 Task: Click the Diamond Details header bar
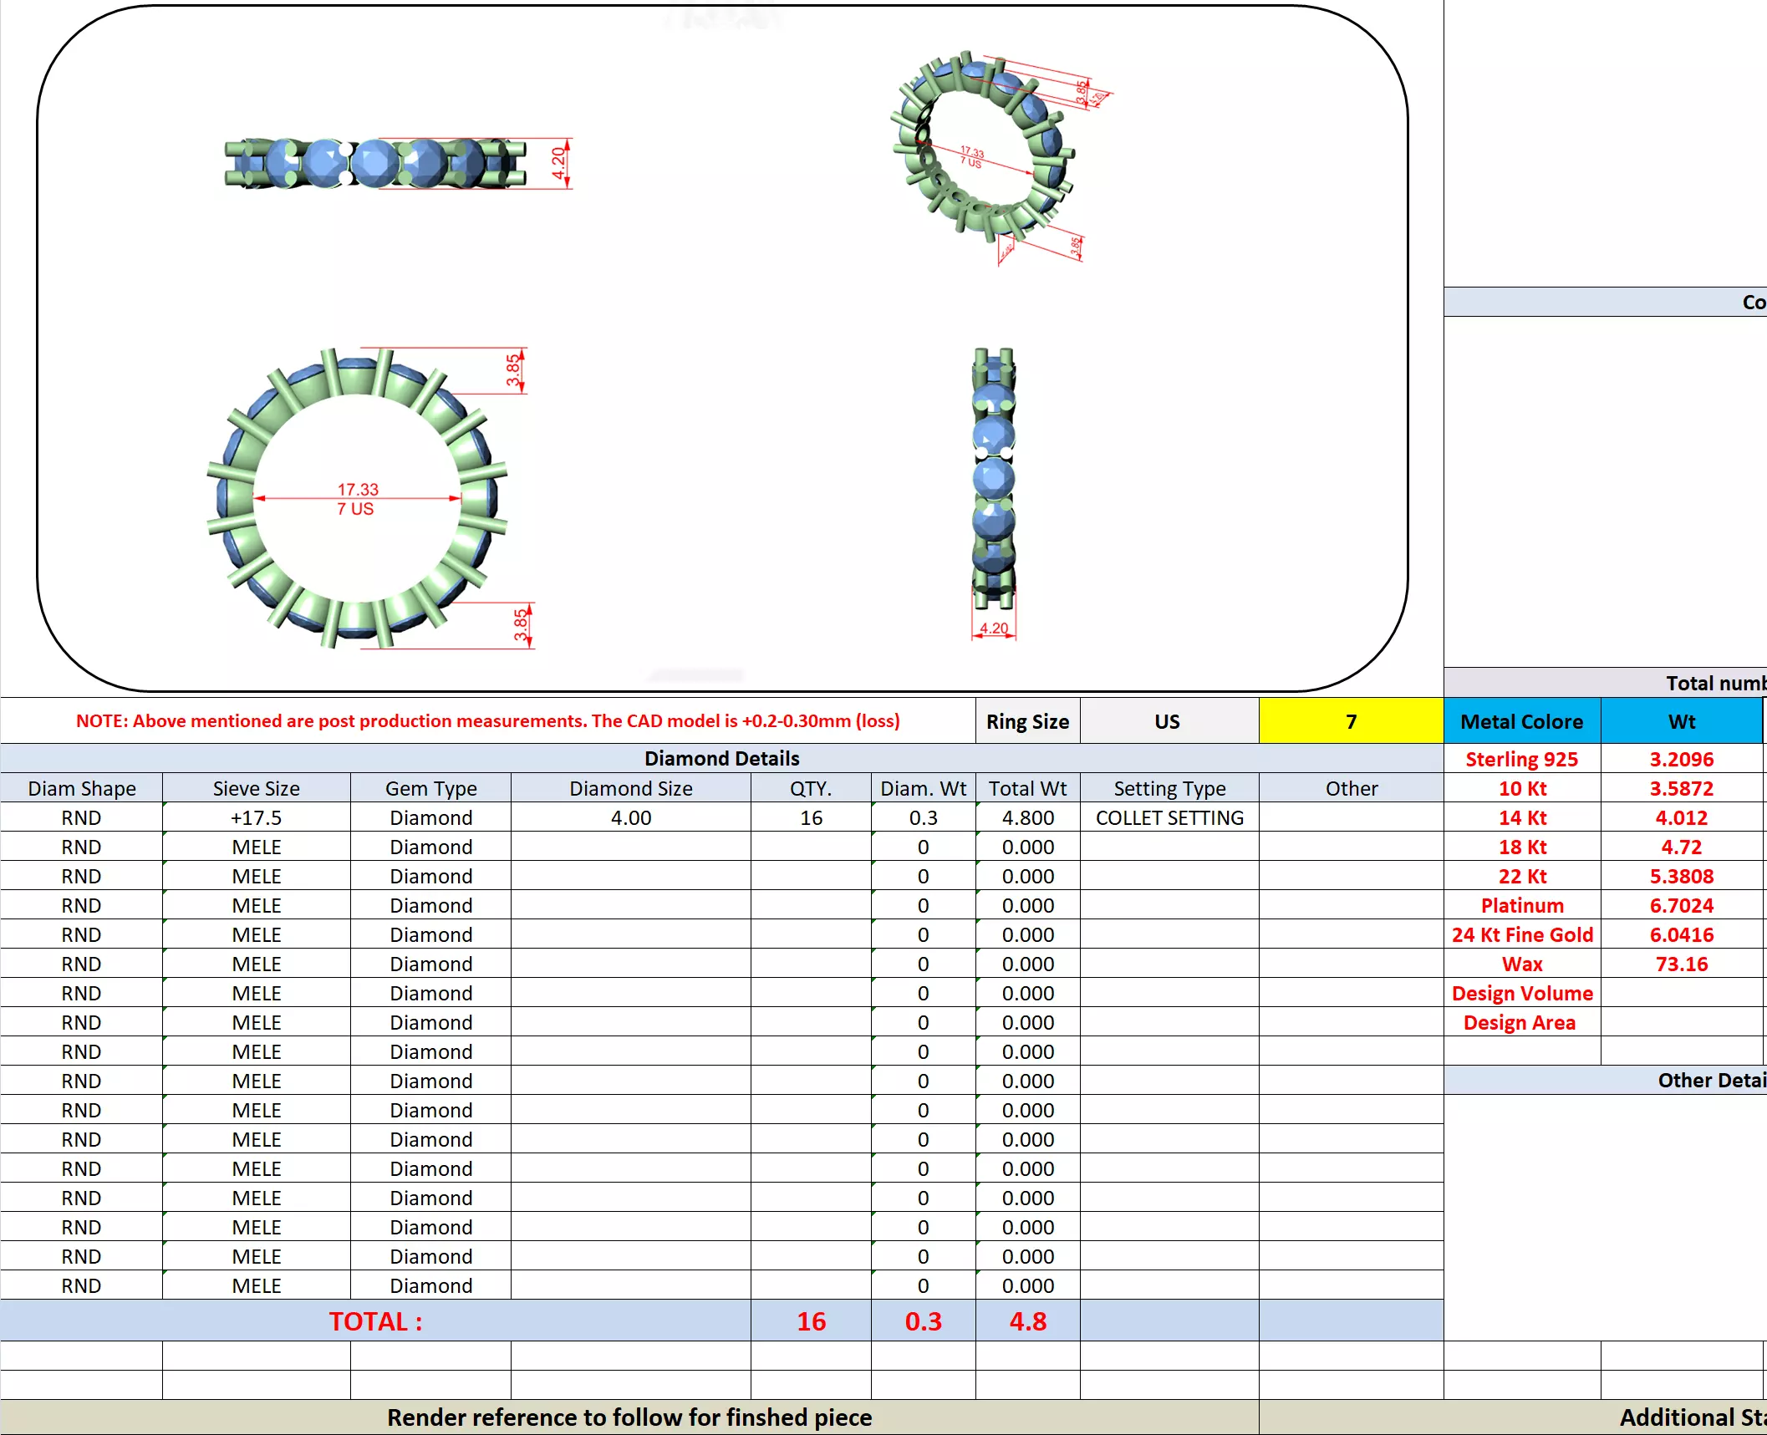point(721,758)
